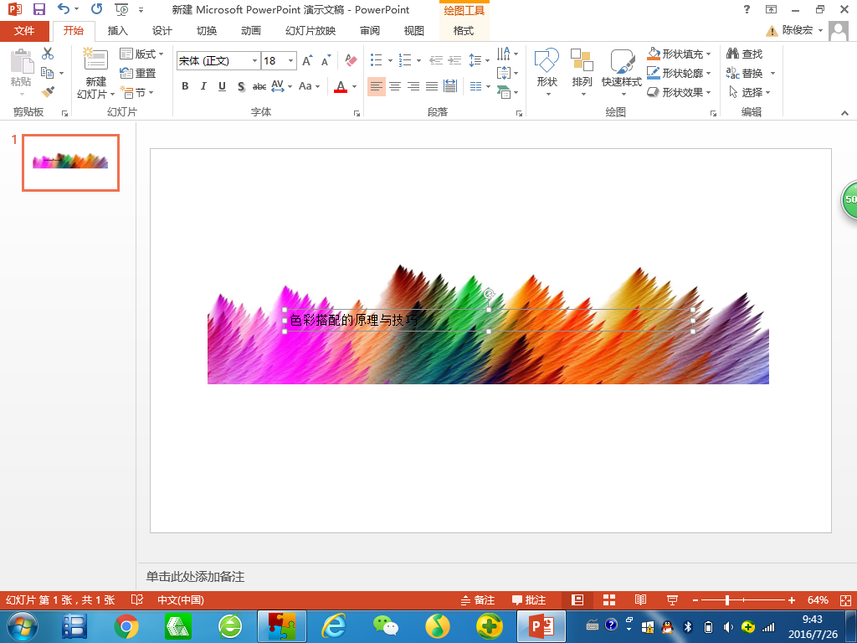Start slideshow from beginning via quick access icon
857x643 pixels.
click(121, 9)
